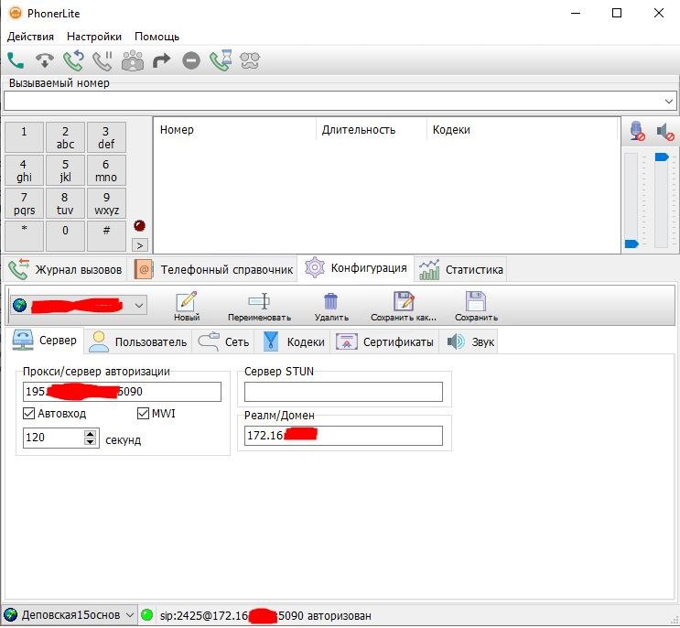Switch to Телефонный справочник tab
The height and width of the screenshot is (628, 680).
tap(213, 269)
